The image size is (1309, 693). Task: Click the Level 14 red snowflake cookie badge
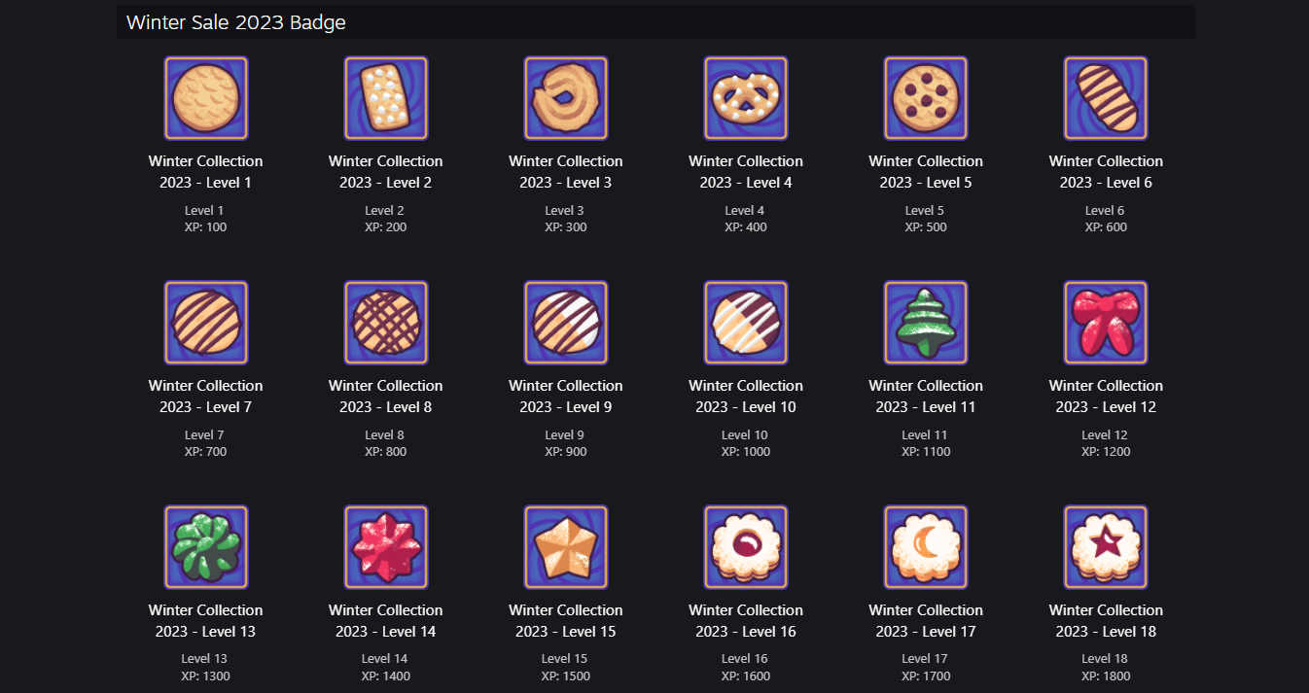click(x=385, y=547)
